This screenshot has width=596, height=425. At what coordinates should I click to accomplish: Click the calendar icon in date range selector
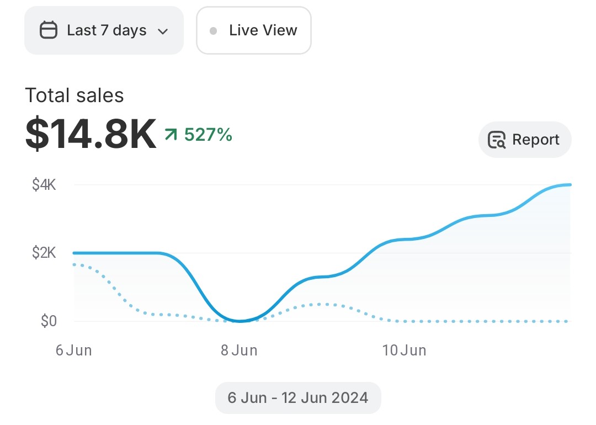(x=50, y=30)
